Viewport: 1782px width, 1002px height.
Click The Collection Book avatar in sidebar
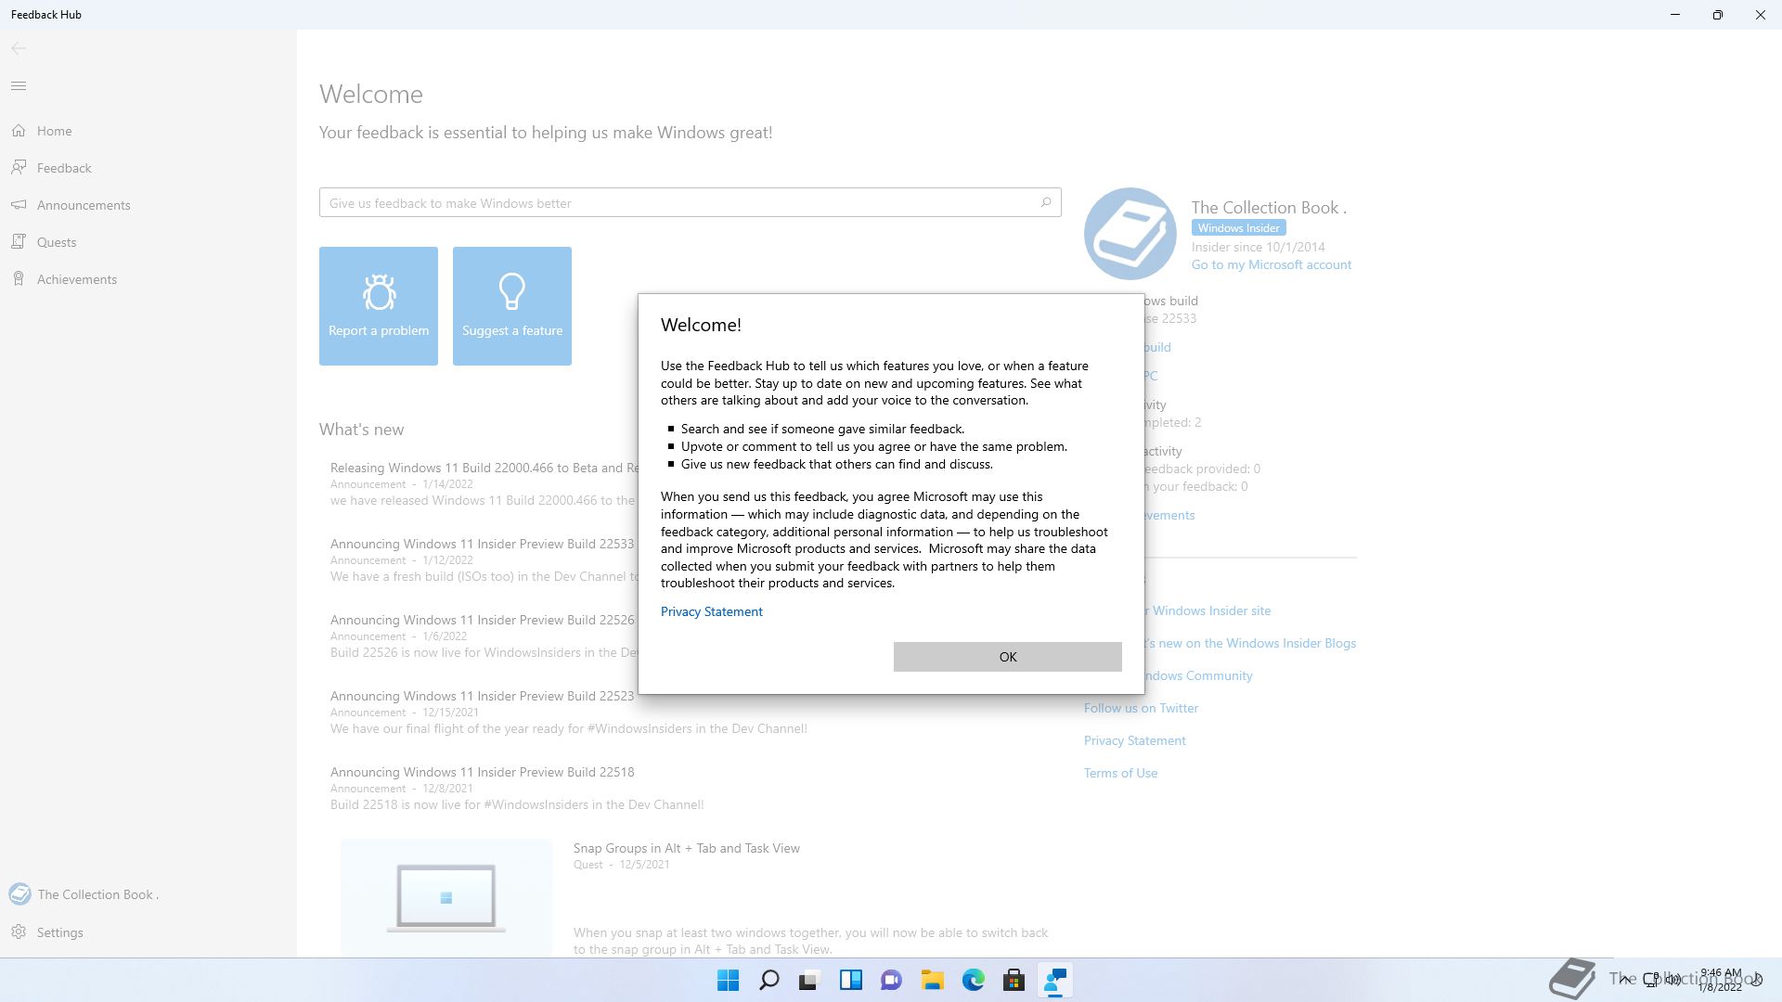pyautogui.click(x=19, y=894)
